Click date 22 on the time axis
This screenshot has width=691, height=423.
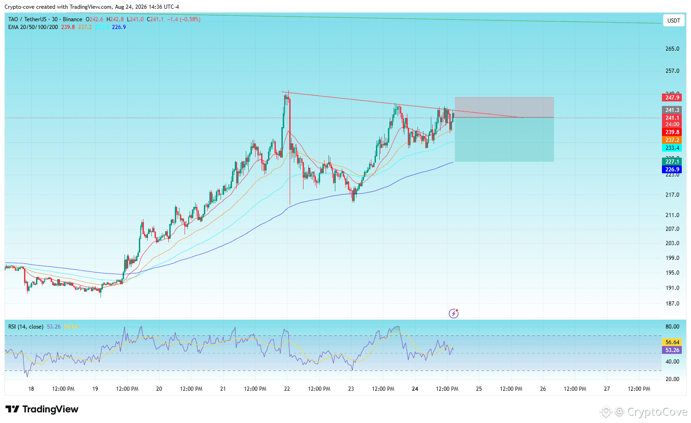[x=287, y=389]
